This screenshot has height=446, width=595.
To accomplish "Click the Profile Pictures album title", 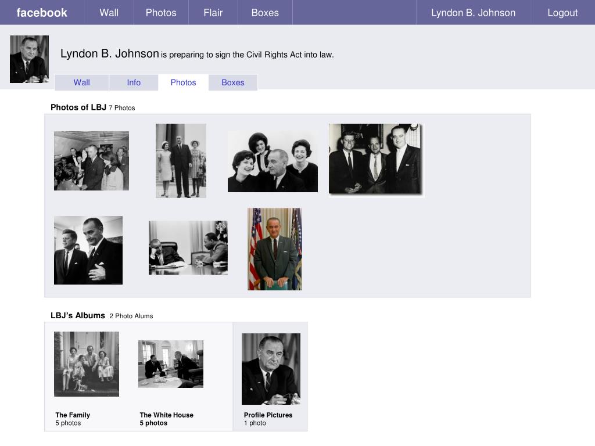I will point(268,415).
